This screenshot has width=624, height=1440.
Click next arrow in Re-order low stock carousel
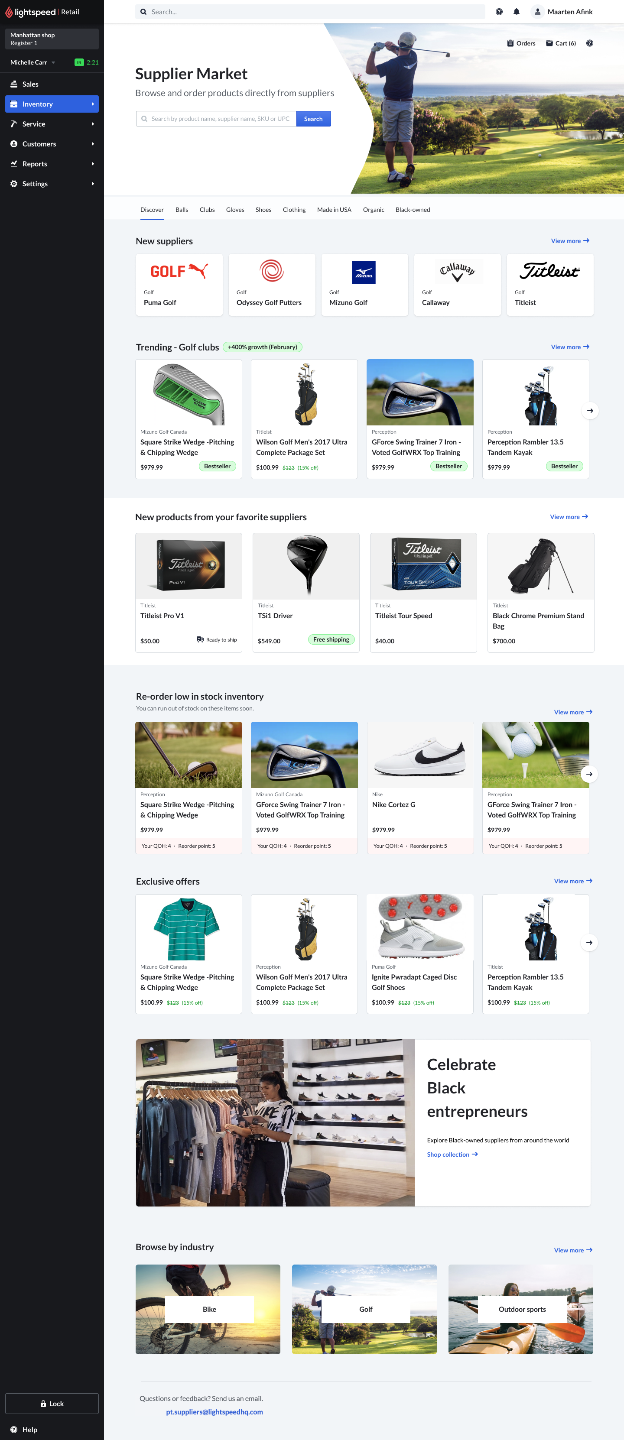[x=589, y=774]
